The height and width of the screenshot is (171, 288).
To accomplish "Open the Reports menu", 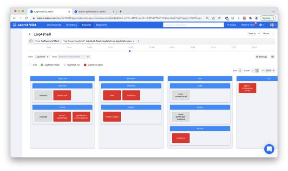I will pos(86,25).
